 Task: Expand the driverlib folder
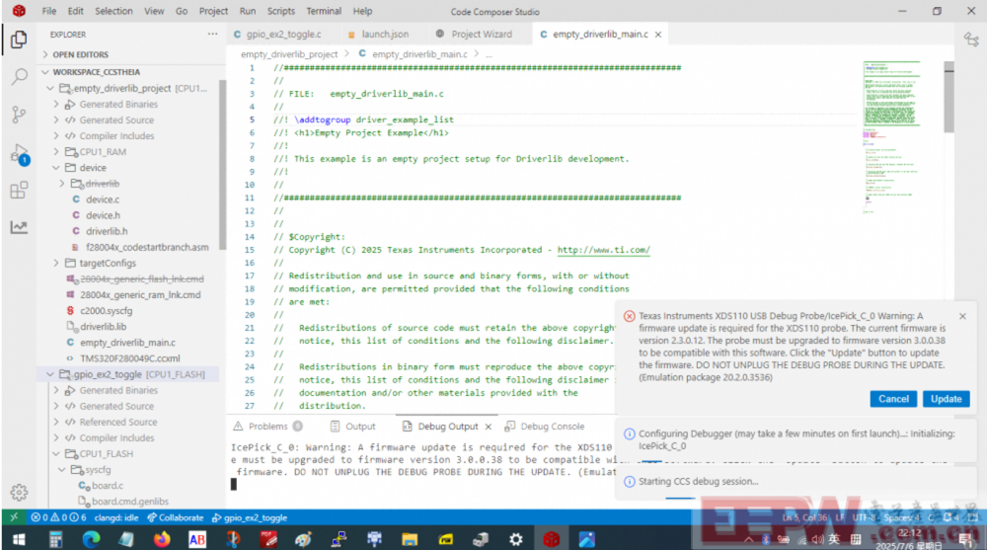click(x=61, y=184)
